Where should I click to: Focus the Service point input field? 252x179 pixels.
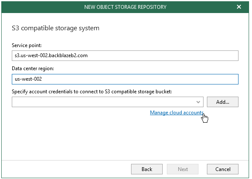125,55
